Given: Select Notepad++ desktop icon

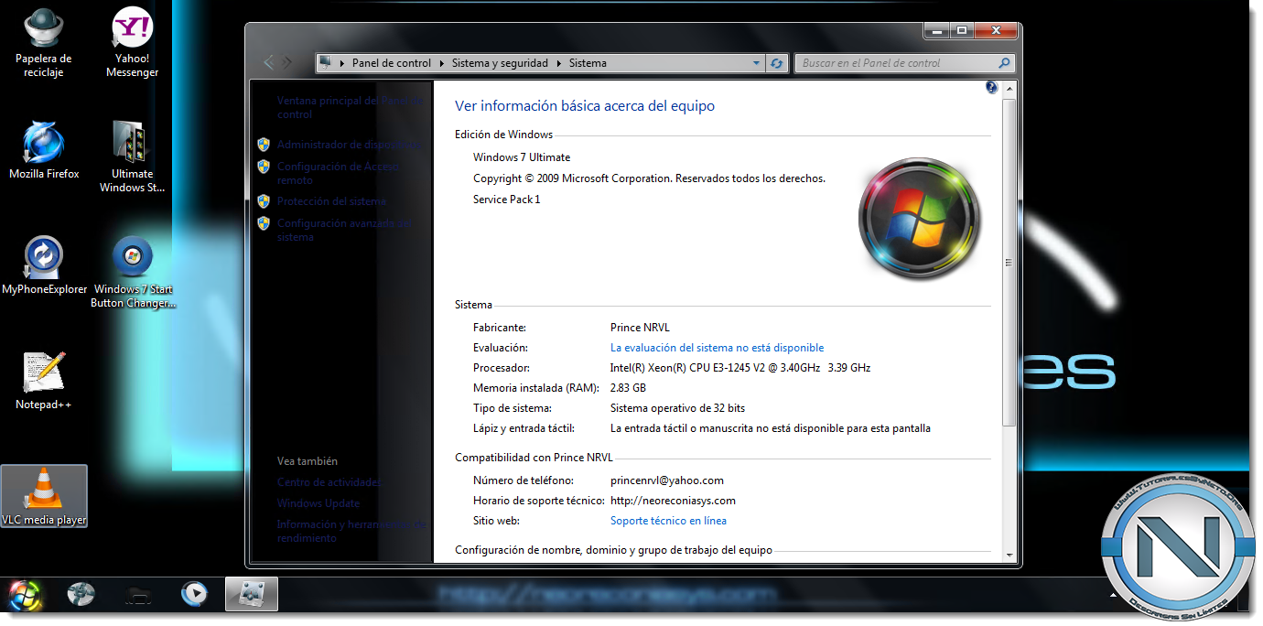Looking at the screenshot, I should coord(43,381).
